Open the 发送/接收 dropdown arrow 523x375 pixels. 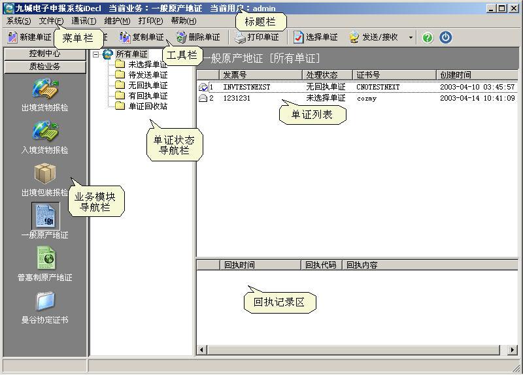point(411,37)
